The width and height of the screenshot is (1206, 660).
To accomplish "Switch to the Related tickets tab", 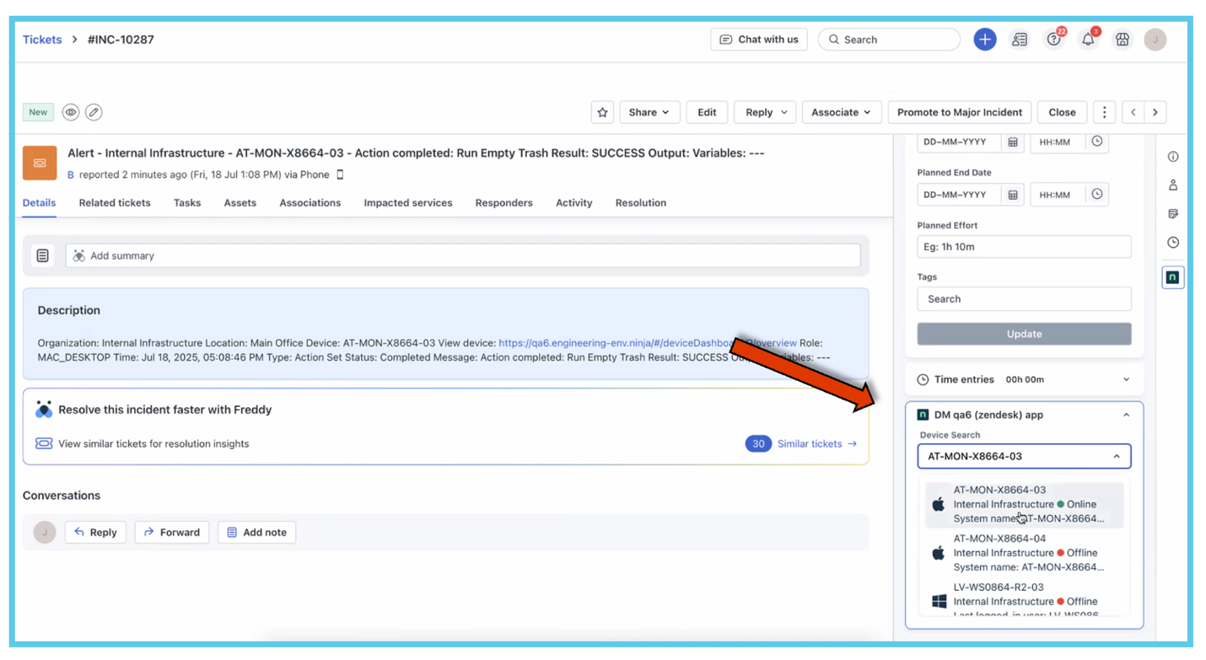I will (115, 203).
